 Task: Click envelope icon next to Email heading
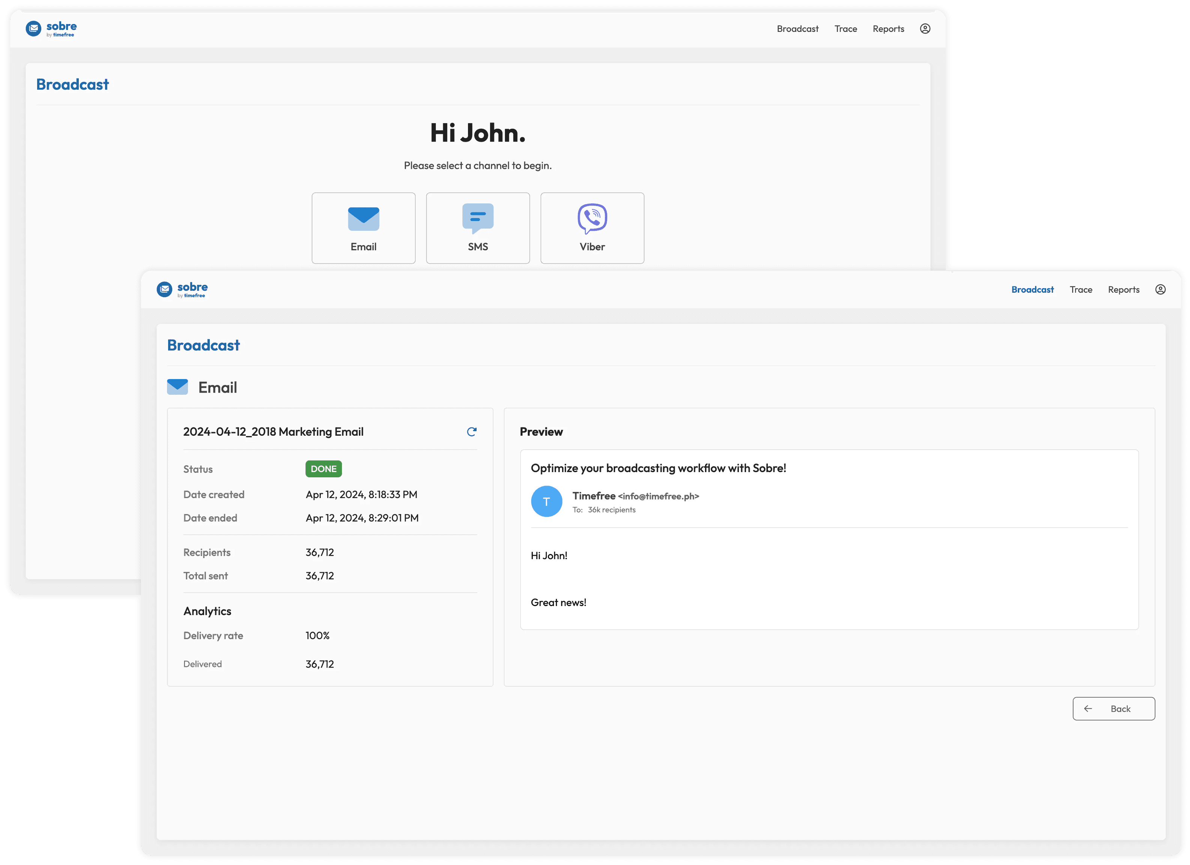tap(178, 387)
